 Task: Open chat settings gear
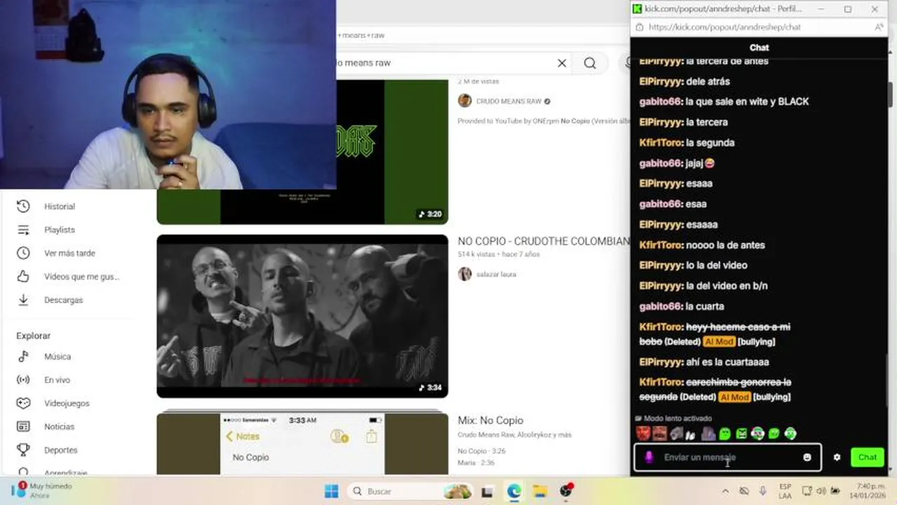pos(837,457)
